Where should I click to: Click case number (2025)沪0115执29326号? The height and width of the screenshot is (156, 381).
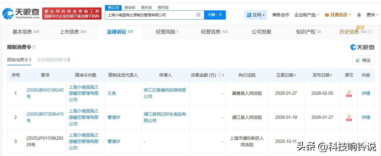coord(45,141)
